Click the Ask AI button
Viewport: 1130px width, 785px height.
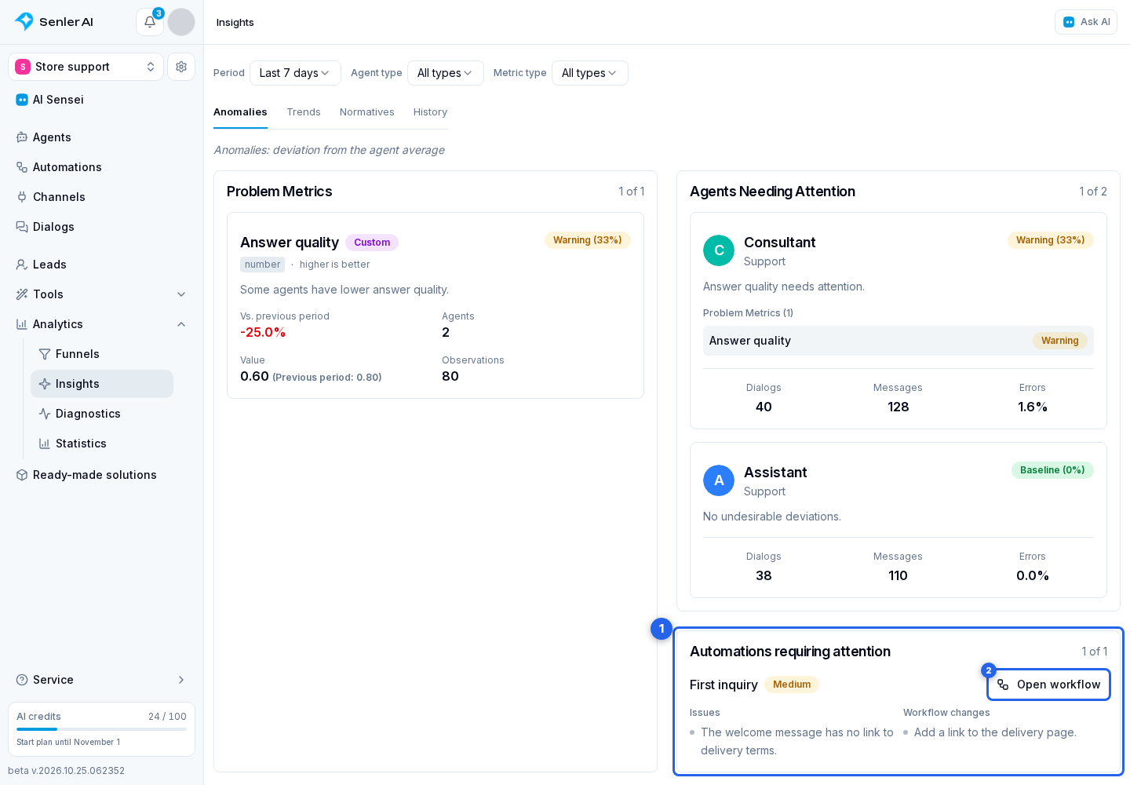(1086, 22)
